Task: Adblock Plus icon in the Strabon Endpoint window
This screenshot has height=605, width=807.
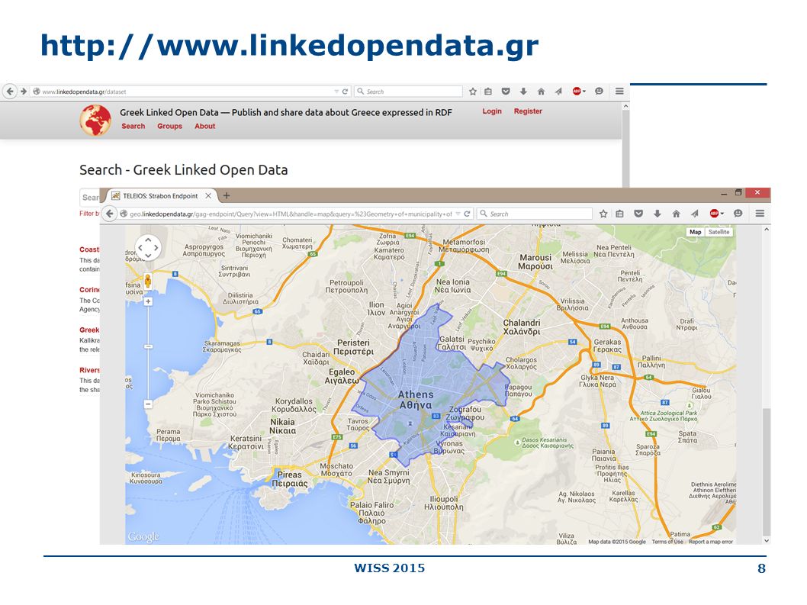Action: point(714,214)
